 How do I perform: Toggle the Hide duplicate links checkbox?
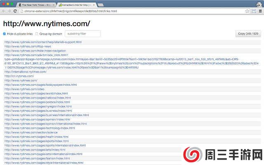[5, 34]
